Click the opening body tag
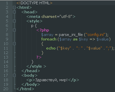This screenshot has width=115, height=92. 29,75
